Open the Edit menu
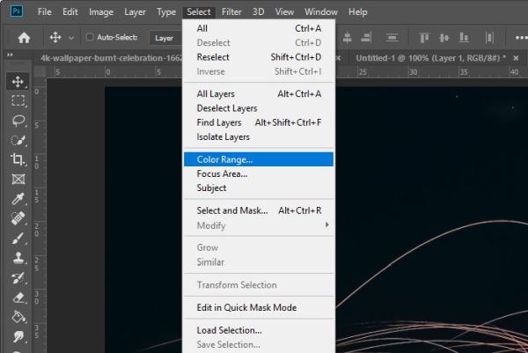This screenshot has height=353, width=528. point(70,12)
